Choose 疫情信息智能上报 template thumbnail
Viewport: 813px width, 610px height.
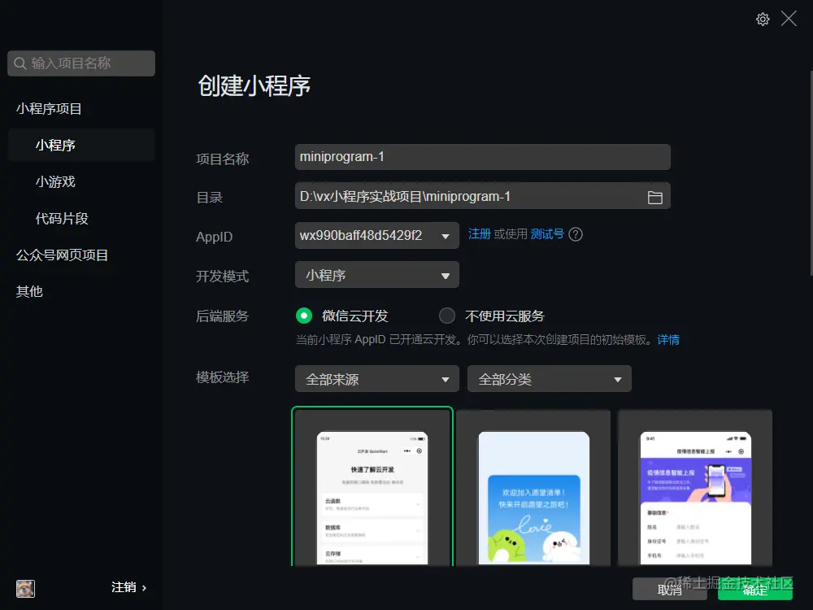(x=695, y=487)
